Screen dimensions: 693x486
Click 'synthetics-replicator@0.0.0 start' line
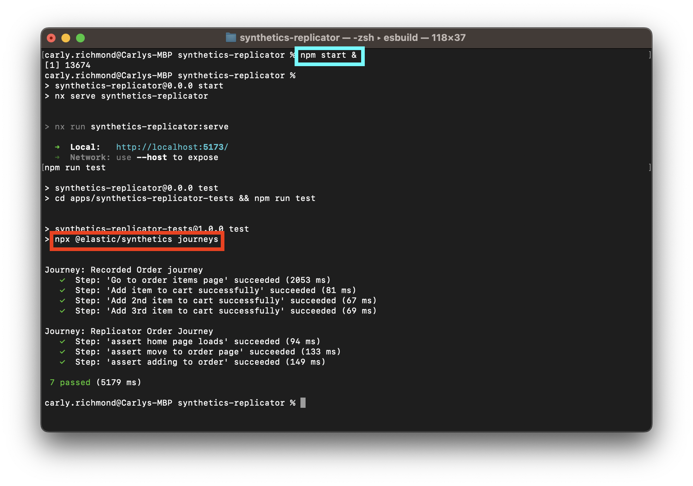click(x=134, y=86)
